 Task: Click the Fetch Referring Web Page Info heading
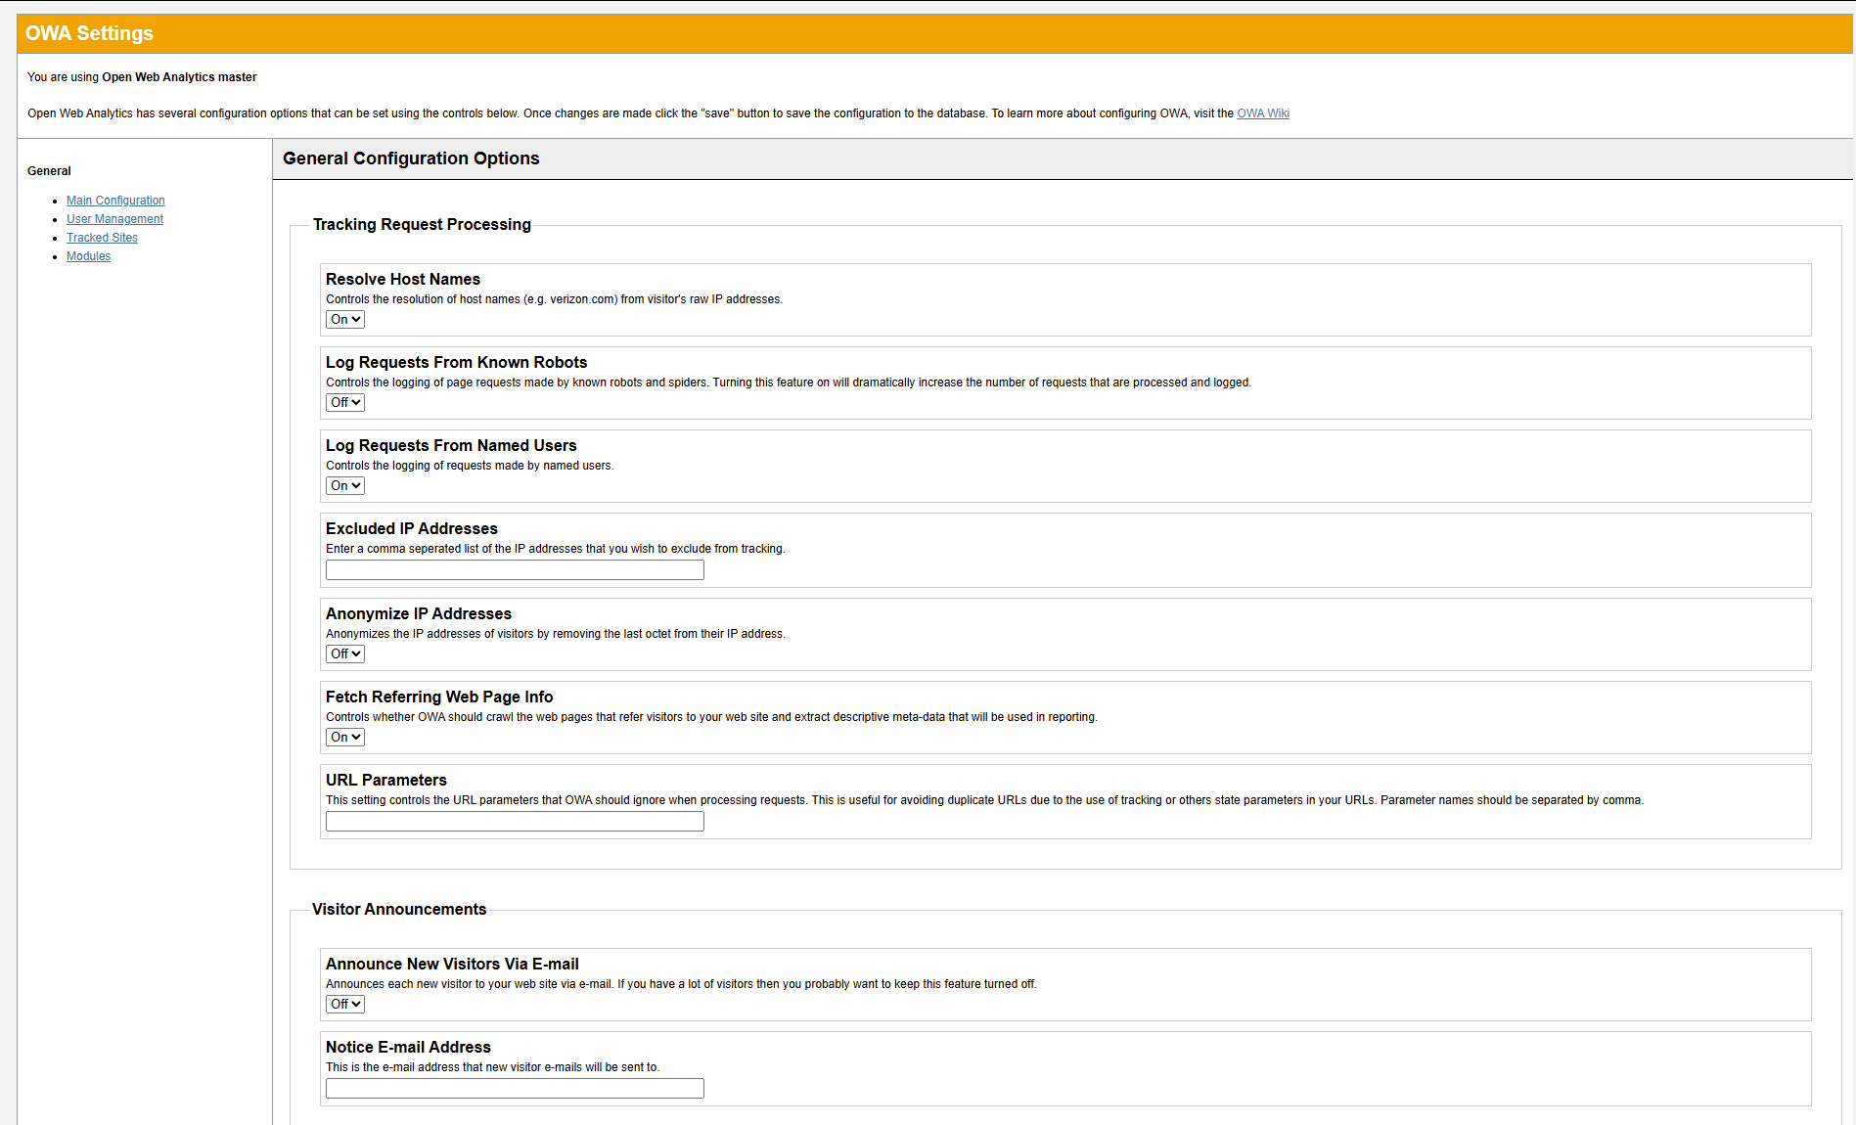[439, 697]
